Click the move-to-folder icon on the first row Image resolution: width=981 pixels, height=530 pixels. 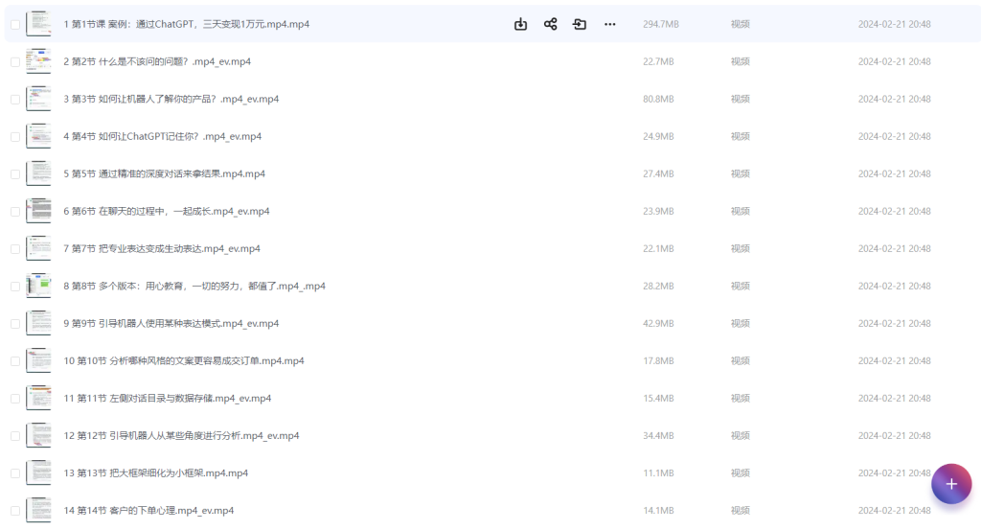(580, 24)
